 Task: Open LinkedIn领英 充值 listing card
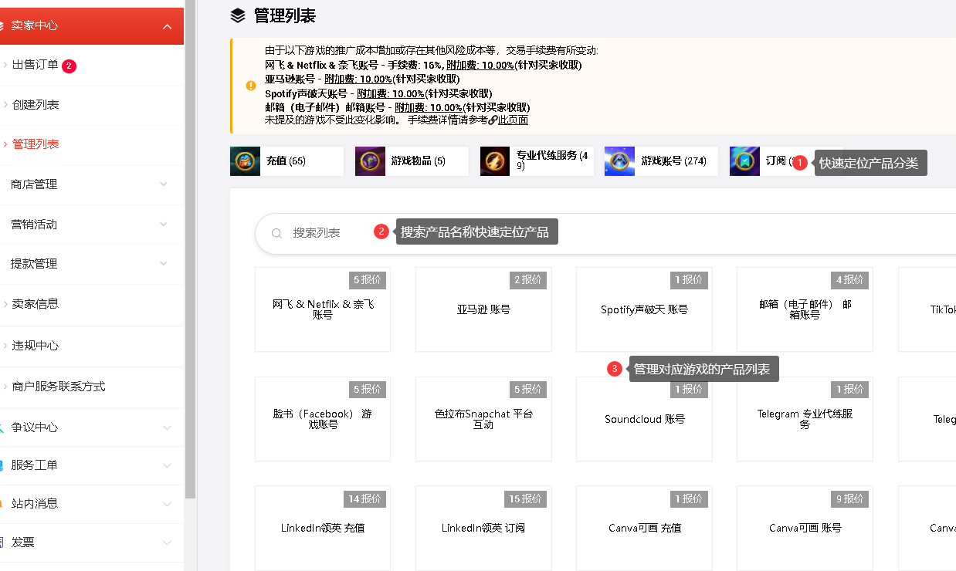coord(323,528)
